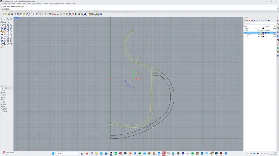Toggle lock icon of bottom layer row
Viewport: 279px width, 156px height.
click(261, 37)
